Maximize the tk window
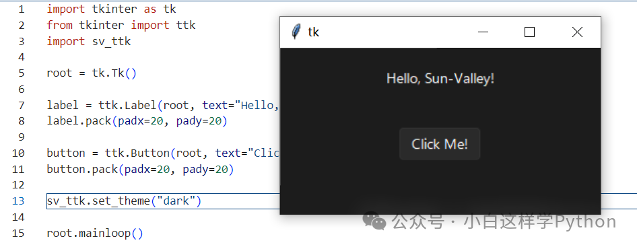The image size is (637, 247). pyautogui.click(x=529, y=32)
